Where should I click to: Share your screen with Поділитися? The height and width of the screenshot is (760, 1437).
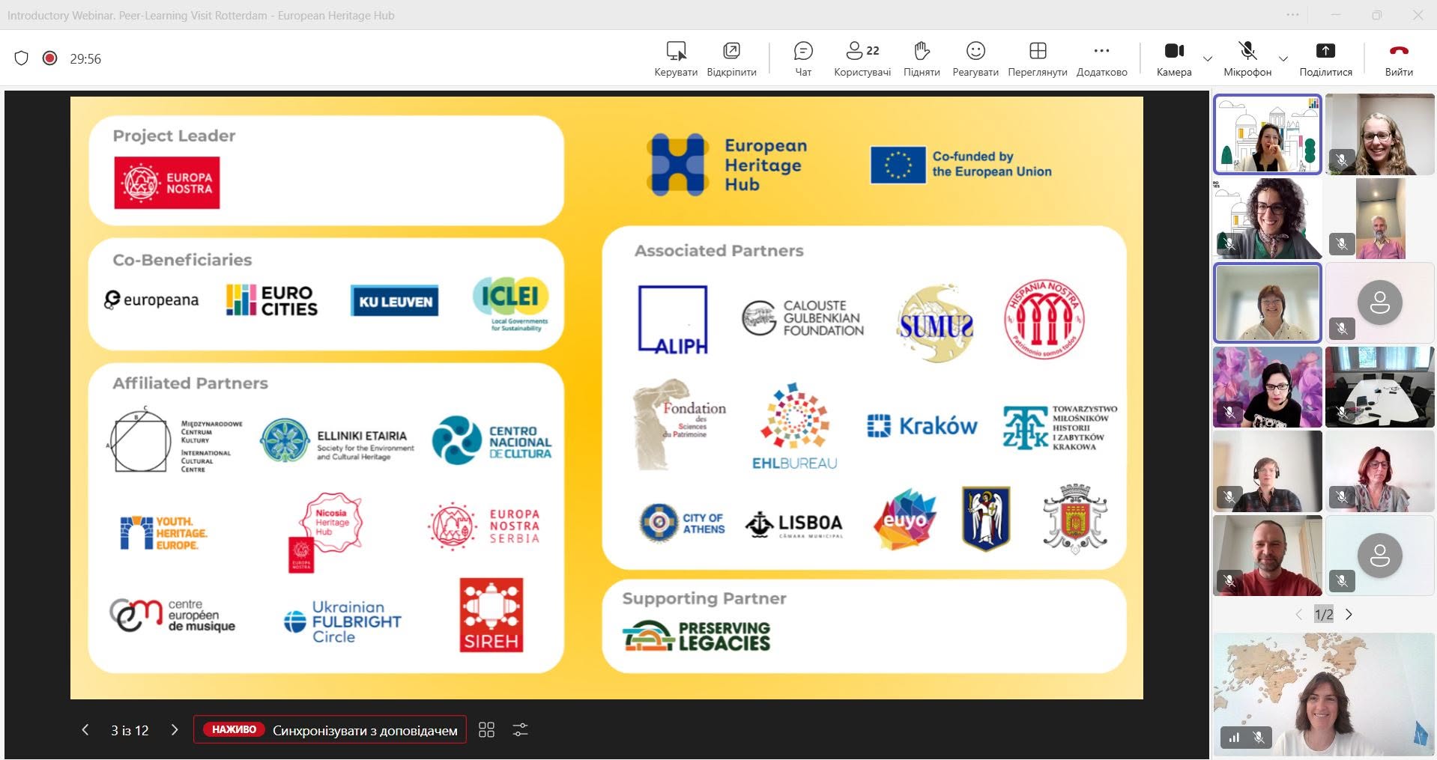click(x=1325, y=59)
